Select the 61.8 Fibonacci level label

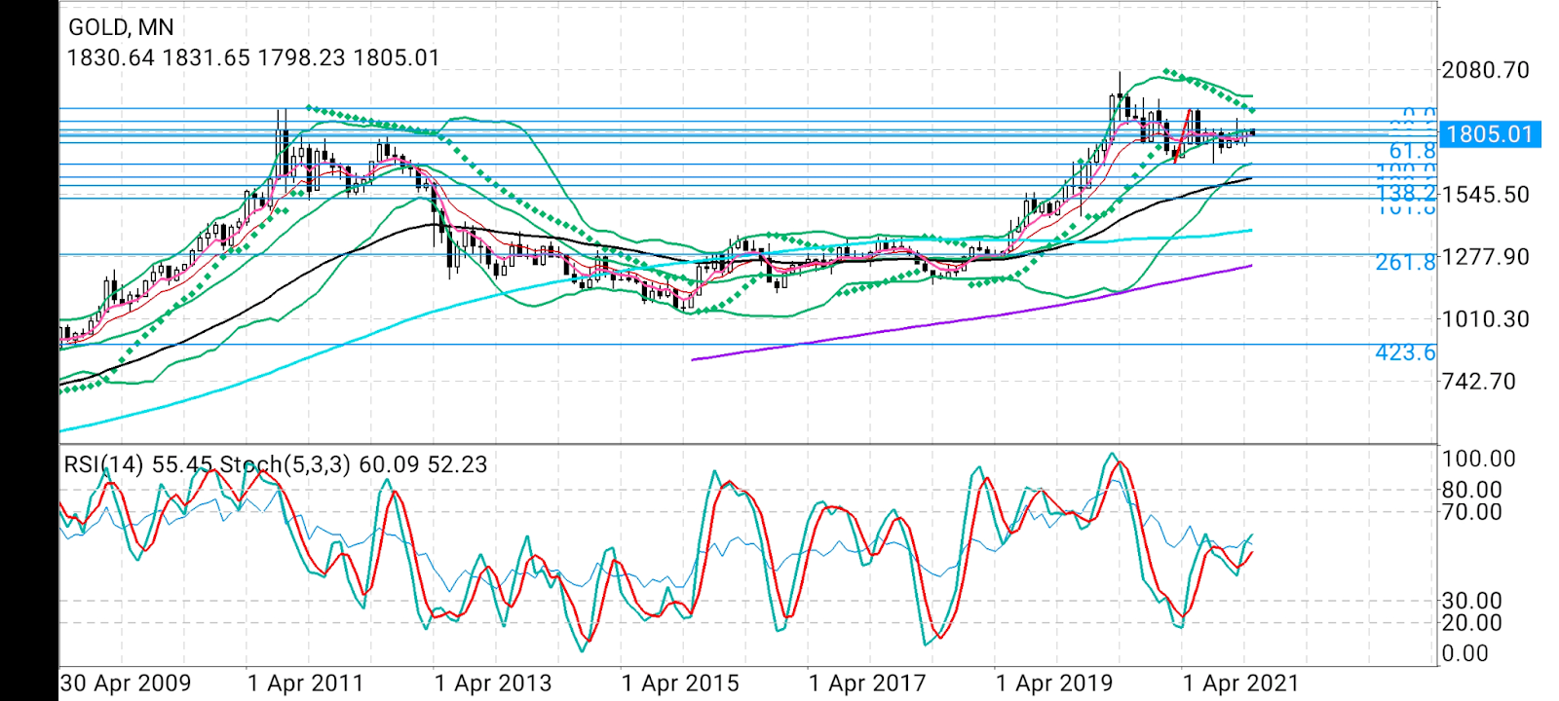tap(1412, 151)
